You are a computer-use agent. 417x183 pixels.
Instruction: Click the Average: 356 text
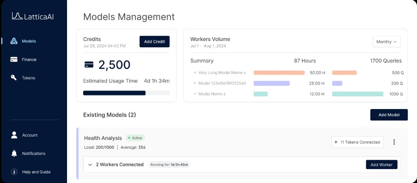(133, 147)
